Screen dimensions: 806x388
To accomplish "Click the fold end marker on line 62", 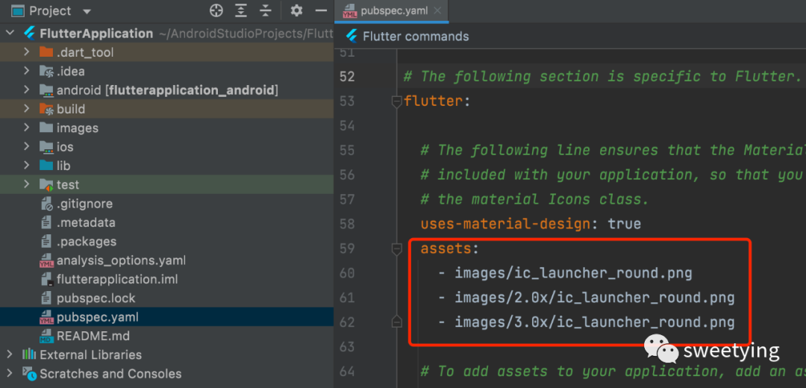I will click(396, 322).
